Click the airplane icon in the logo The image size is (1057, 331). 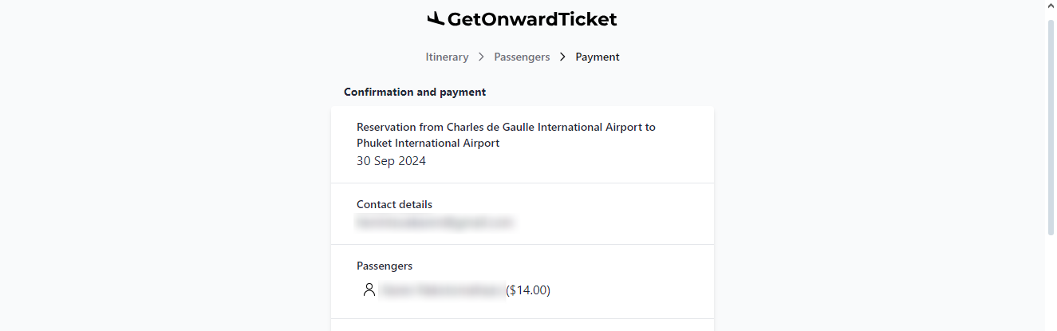tap(436, 19)
